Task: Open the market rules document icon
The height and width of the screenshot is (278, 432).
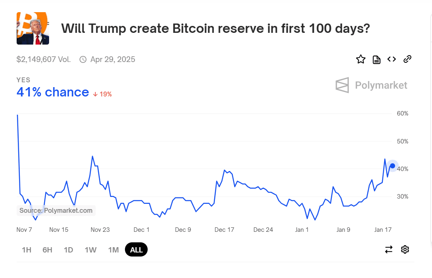Action: (376, 59)
